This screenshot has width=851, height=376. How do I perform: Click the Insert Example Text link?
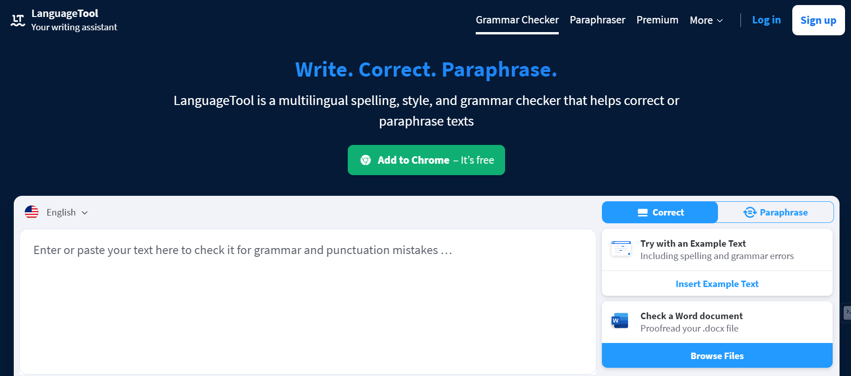click(717, 283)
